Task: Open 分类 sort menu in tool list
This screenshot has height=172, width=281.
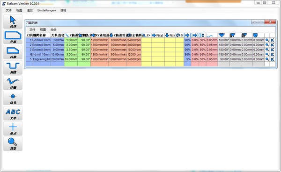Action: click(53, 30)
